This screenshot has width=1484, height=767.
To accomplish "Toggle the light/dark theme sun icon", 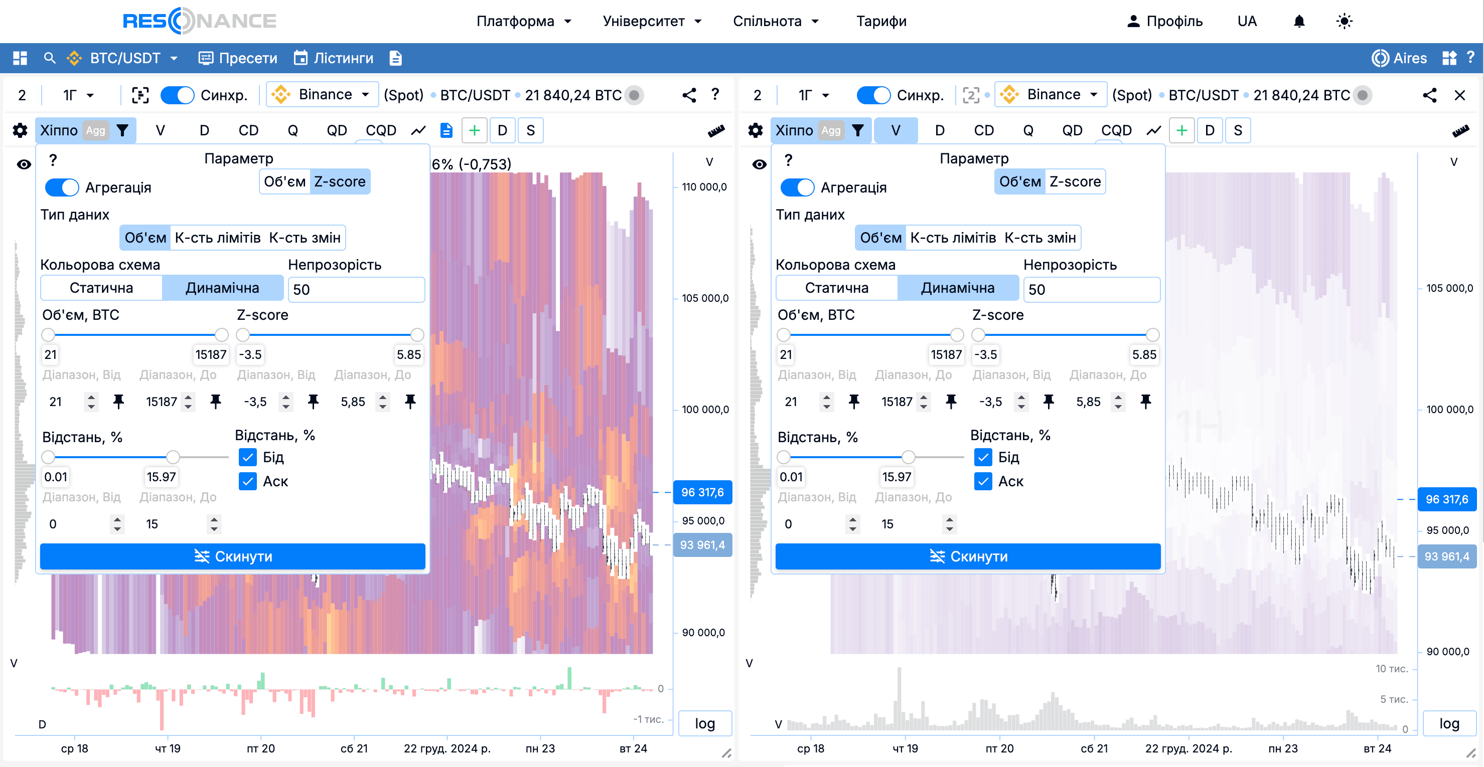I will click(x=1344, y=21).
